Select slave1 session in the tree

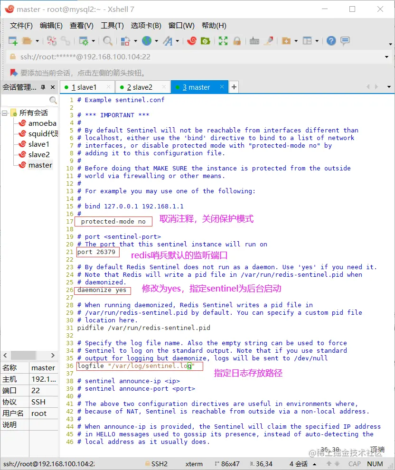click(38, 144)
